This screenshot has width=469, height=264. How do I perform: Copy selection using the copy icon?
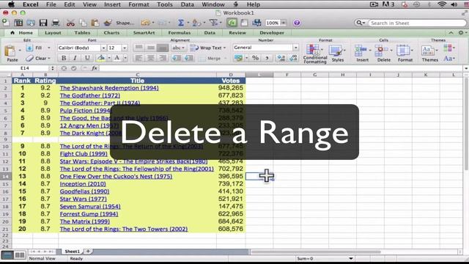pos(83,23)
